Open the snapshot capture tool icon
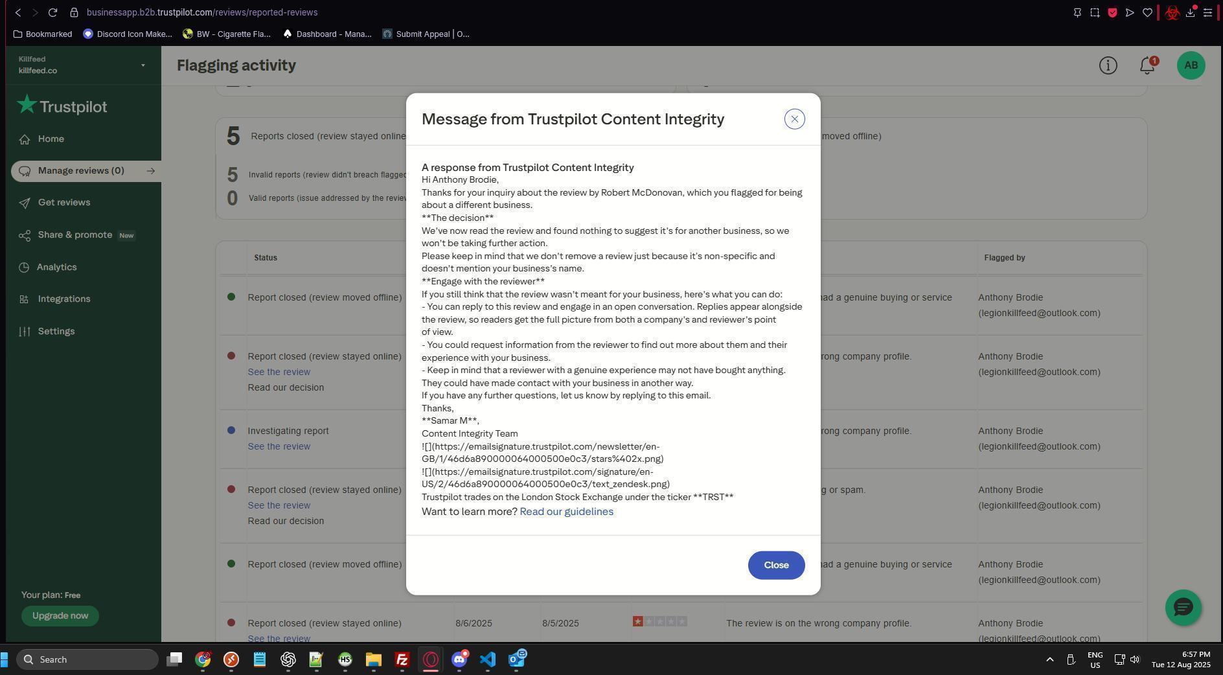1223x675 pixels. [1095, 12]
